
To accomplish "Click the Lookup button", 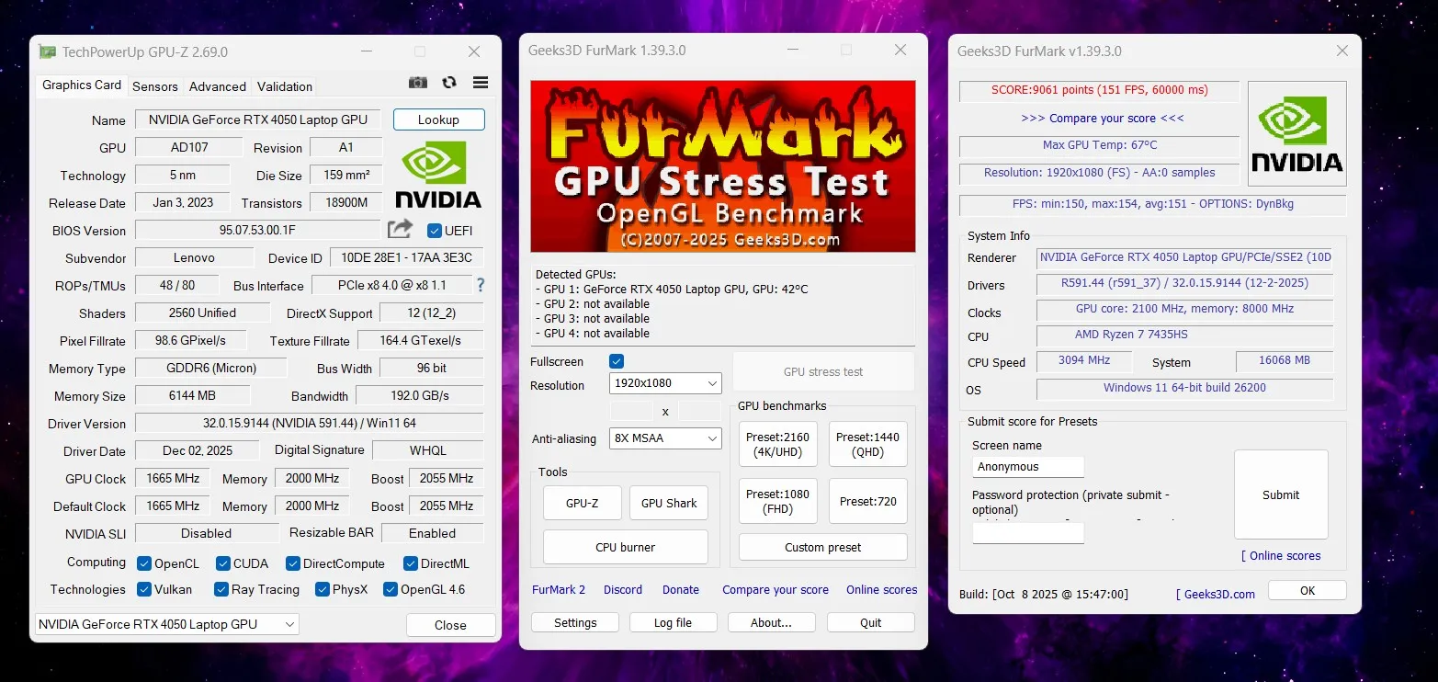I will coord(438,119).
